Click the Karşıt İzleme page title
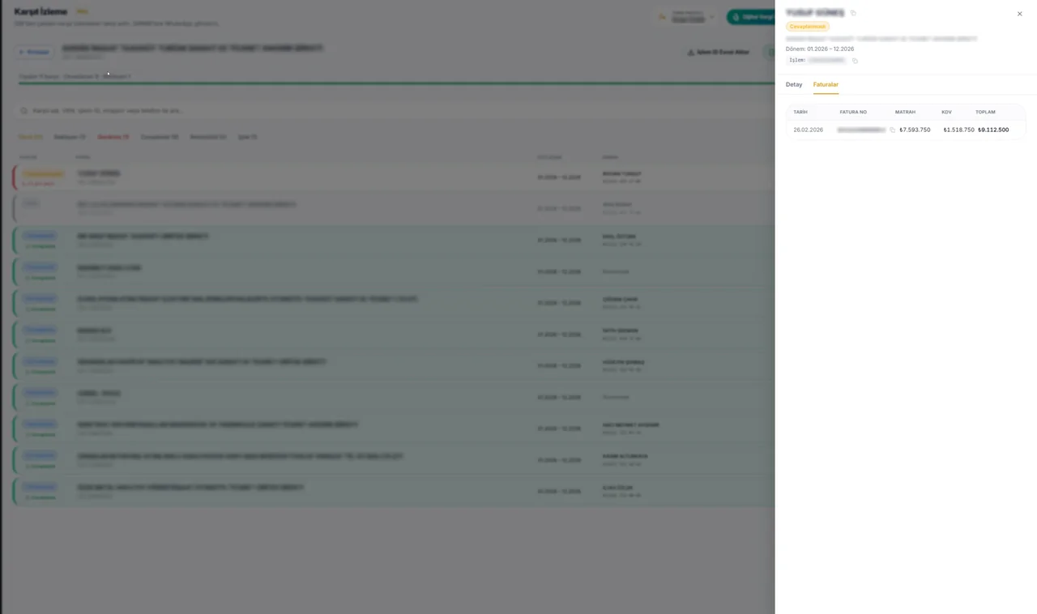The image size is (1037, 614). [41, 12]
